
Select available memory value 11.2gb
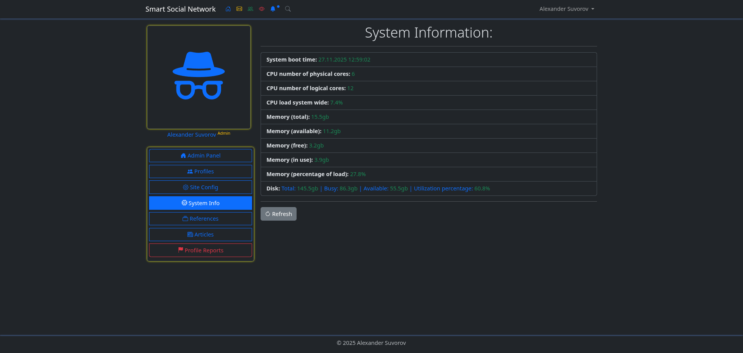(332, 131)
